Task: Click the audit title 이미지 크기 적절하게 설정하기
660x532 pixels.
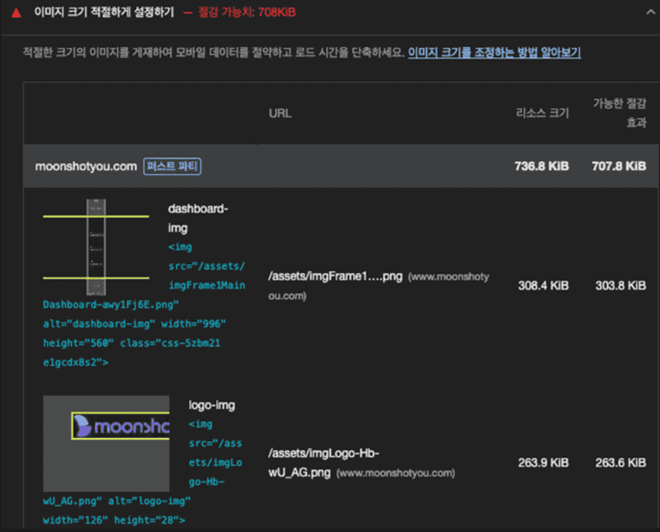Action: [x=106, y=12]
